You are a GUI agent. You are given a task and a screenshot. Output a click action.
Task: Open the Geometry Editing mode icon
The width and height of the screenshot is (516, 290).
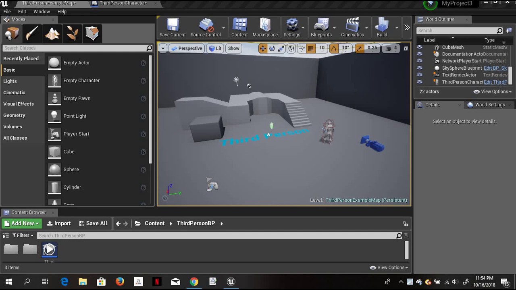pos(92,33)
